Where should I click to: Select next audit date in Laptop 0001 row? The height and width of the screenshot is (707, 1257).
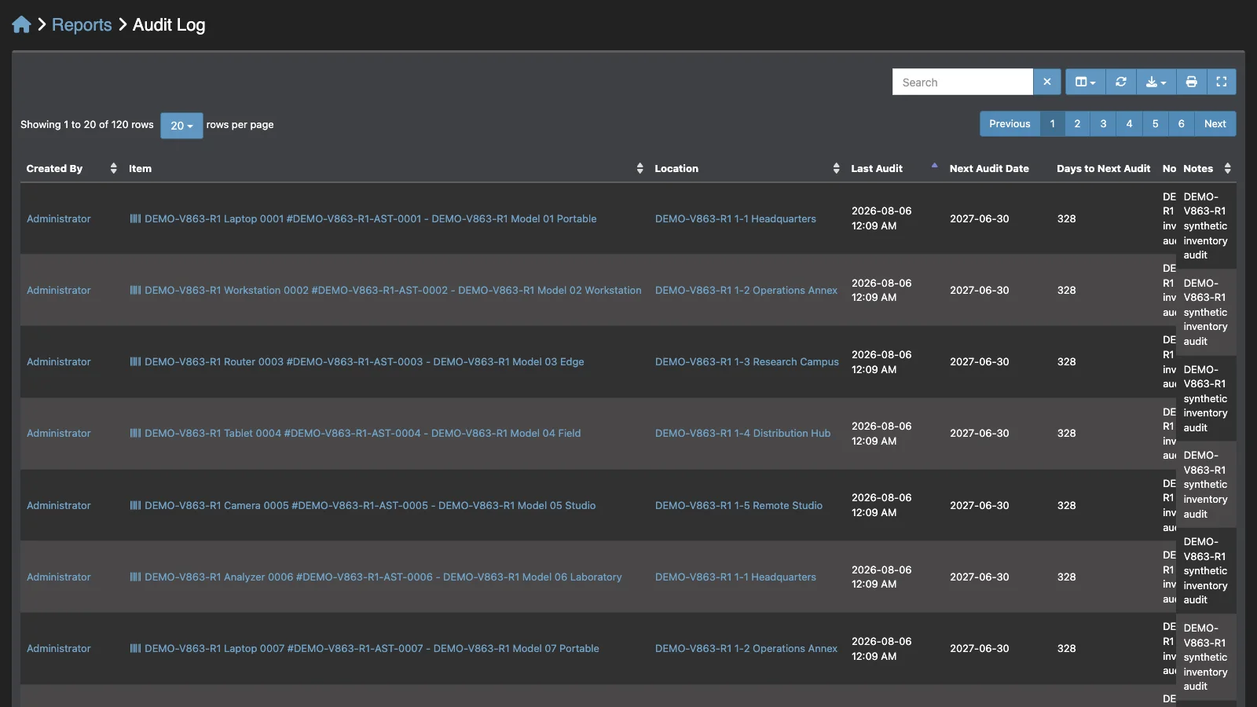[x=979, y=218]
